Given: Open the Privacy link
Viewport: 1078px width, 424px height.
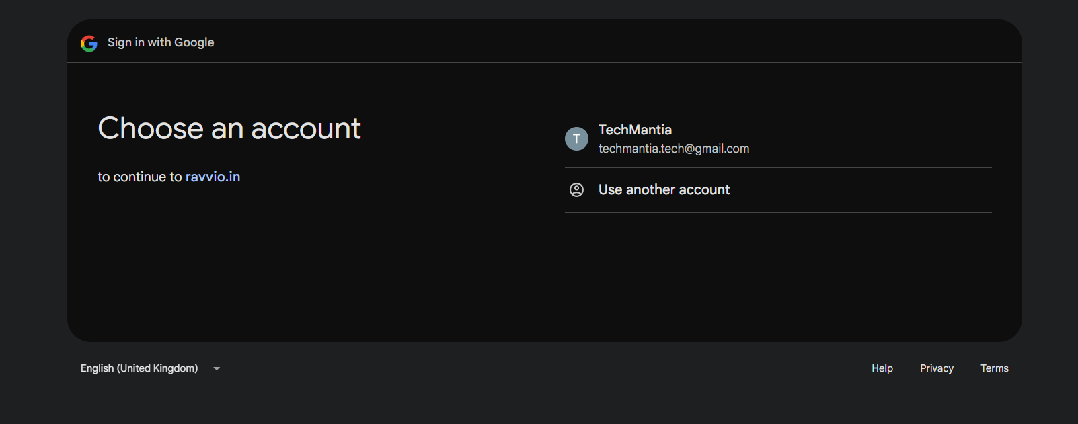Looking at the screenshot, I should 937,368.
